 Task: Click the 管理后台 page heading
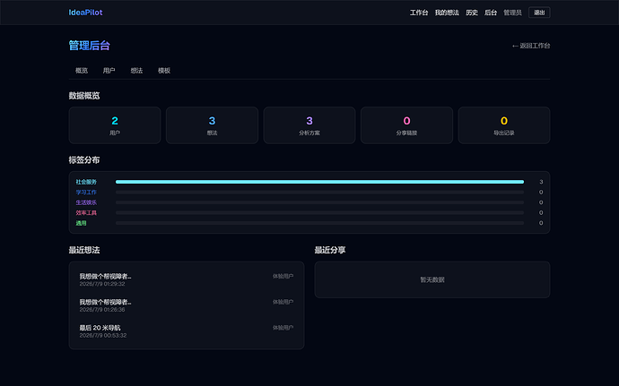coord(89,46)
